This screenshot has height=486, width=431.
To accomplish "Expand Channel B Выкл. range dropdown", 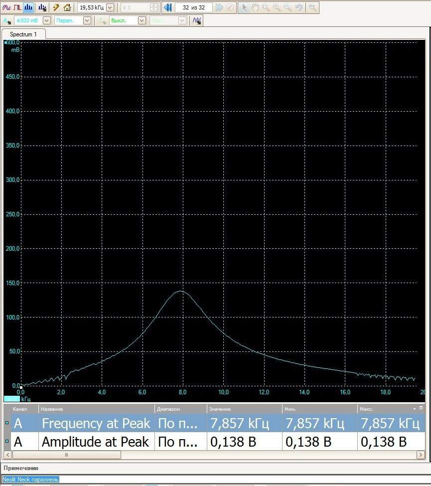I will coord(142,20).
